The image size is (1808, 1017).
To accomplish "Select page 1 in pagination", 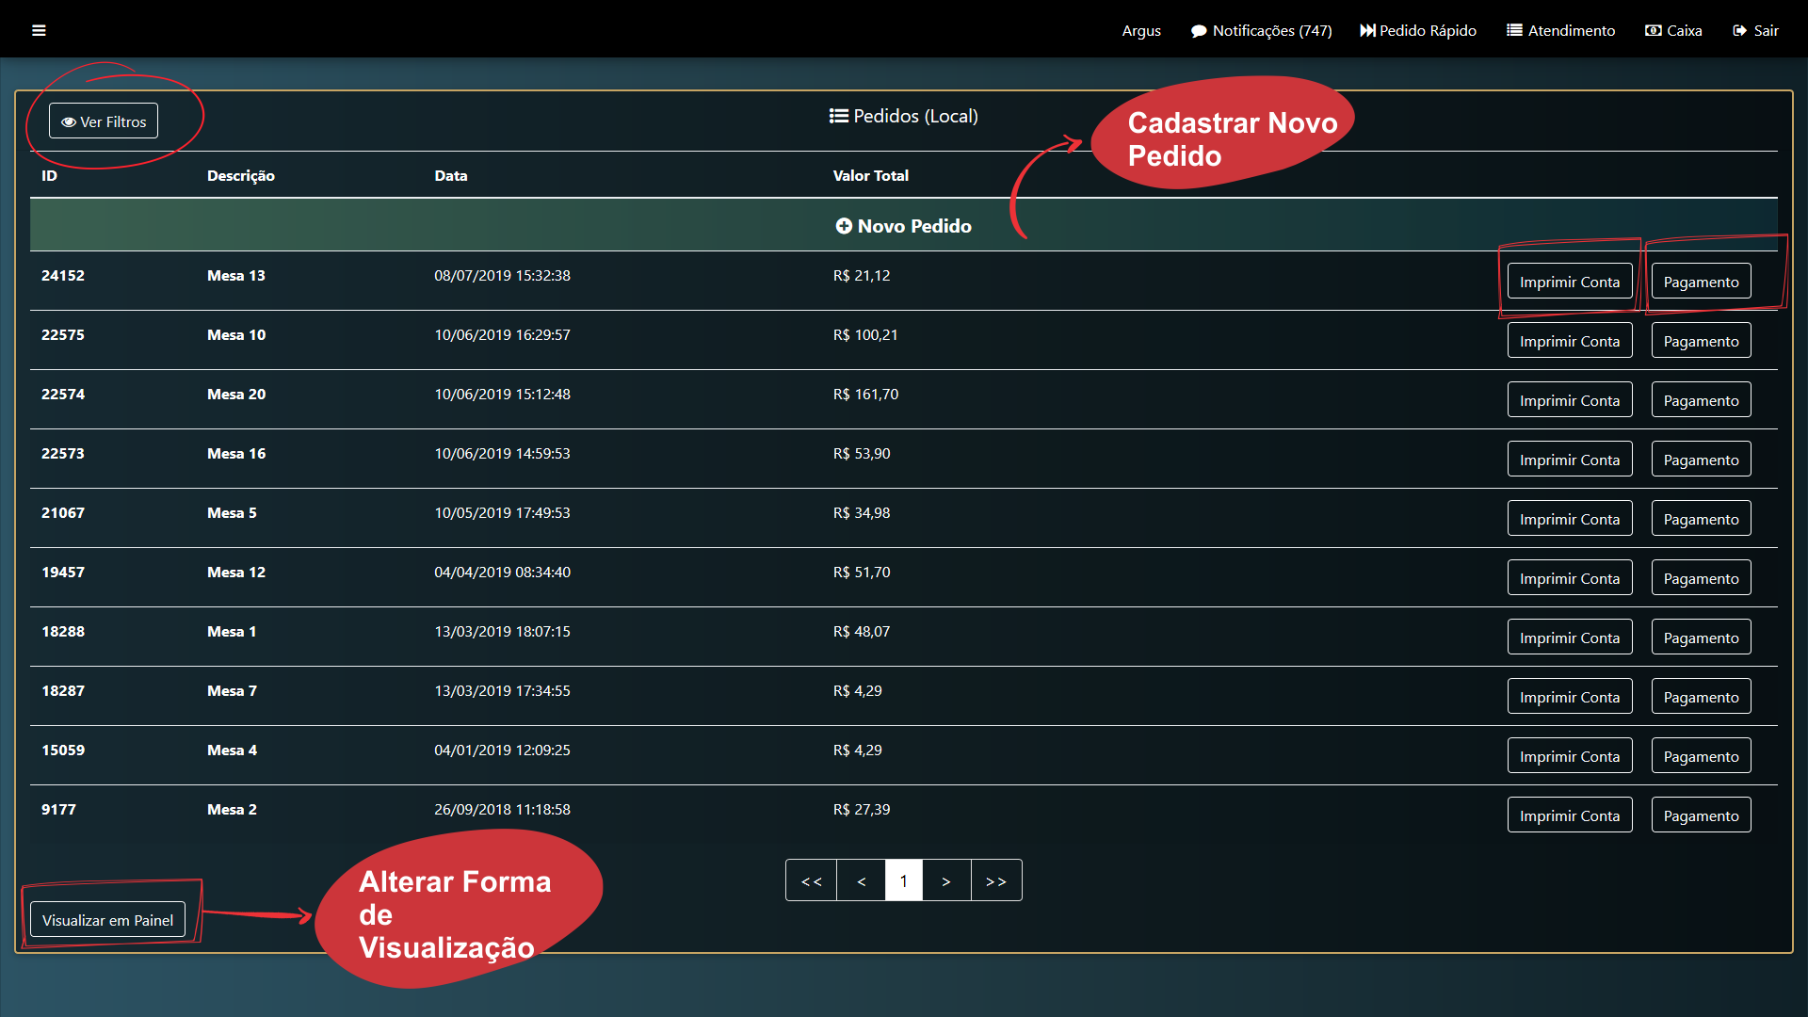I will pos(903,881).
